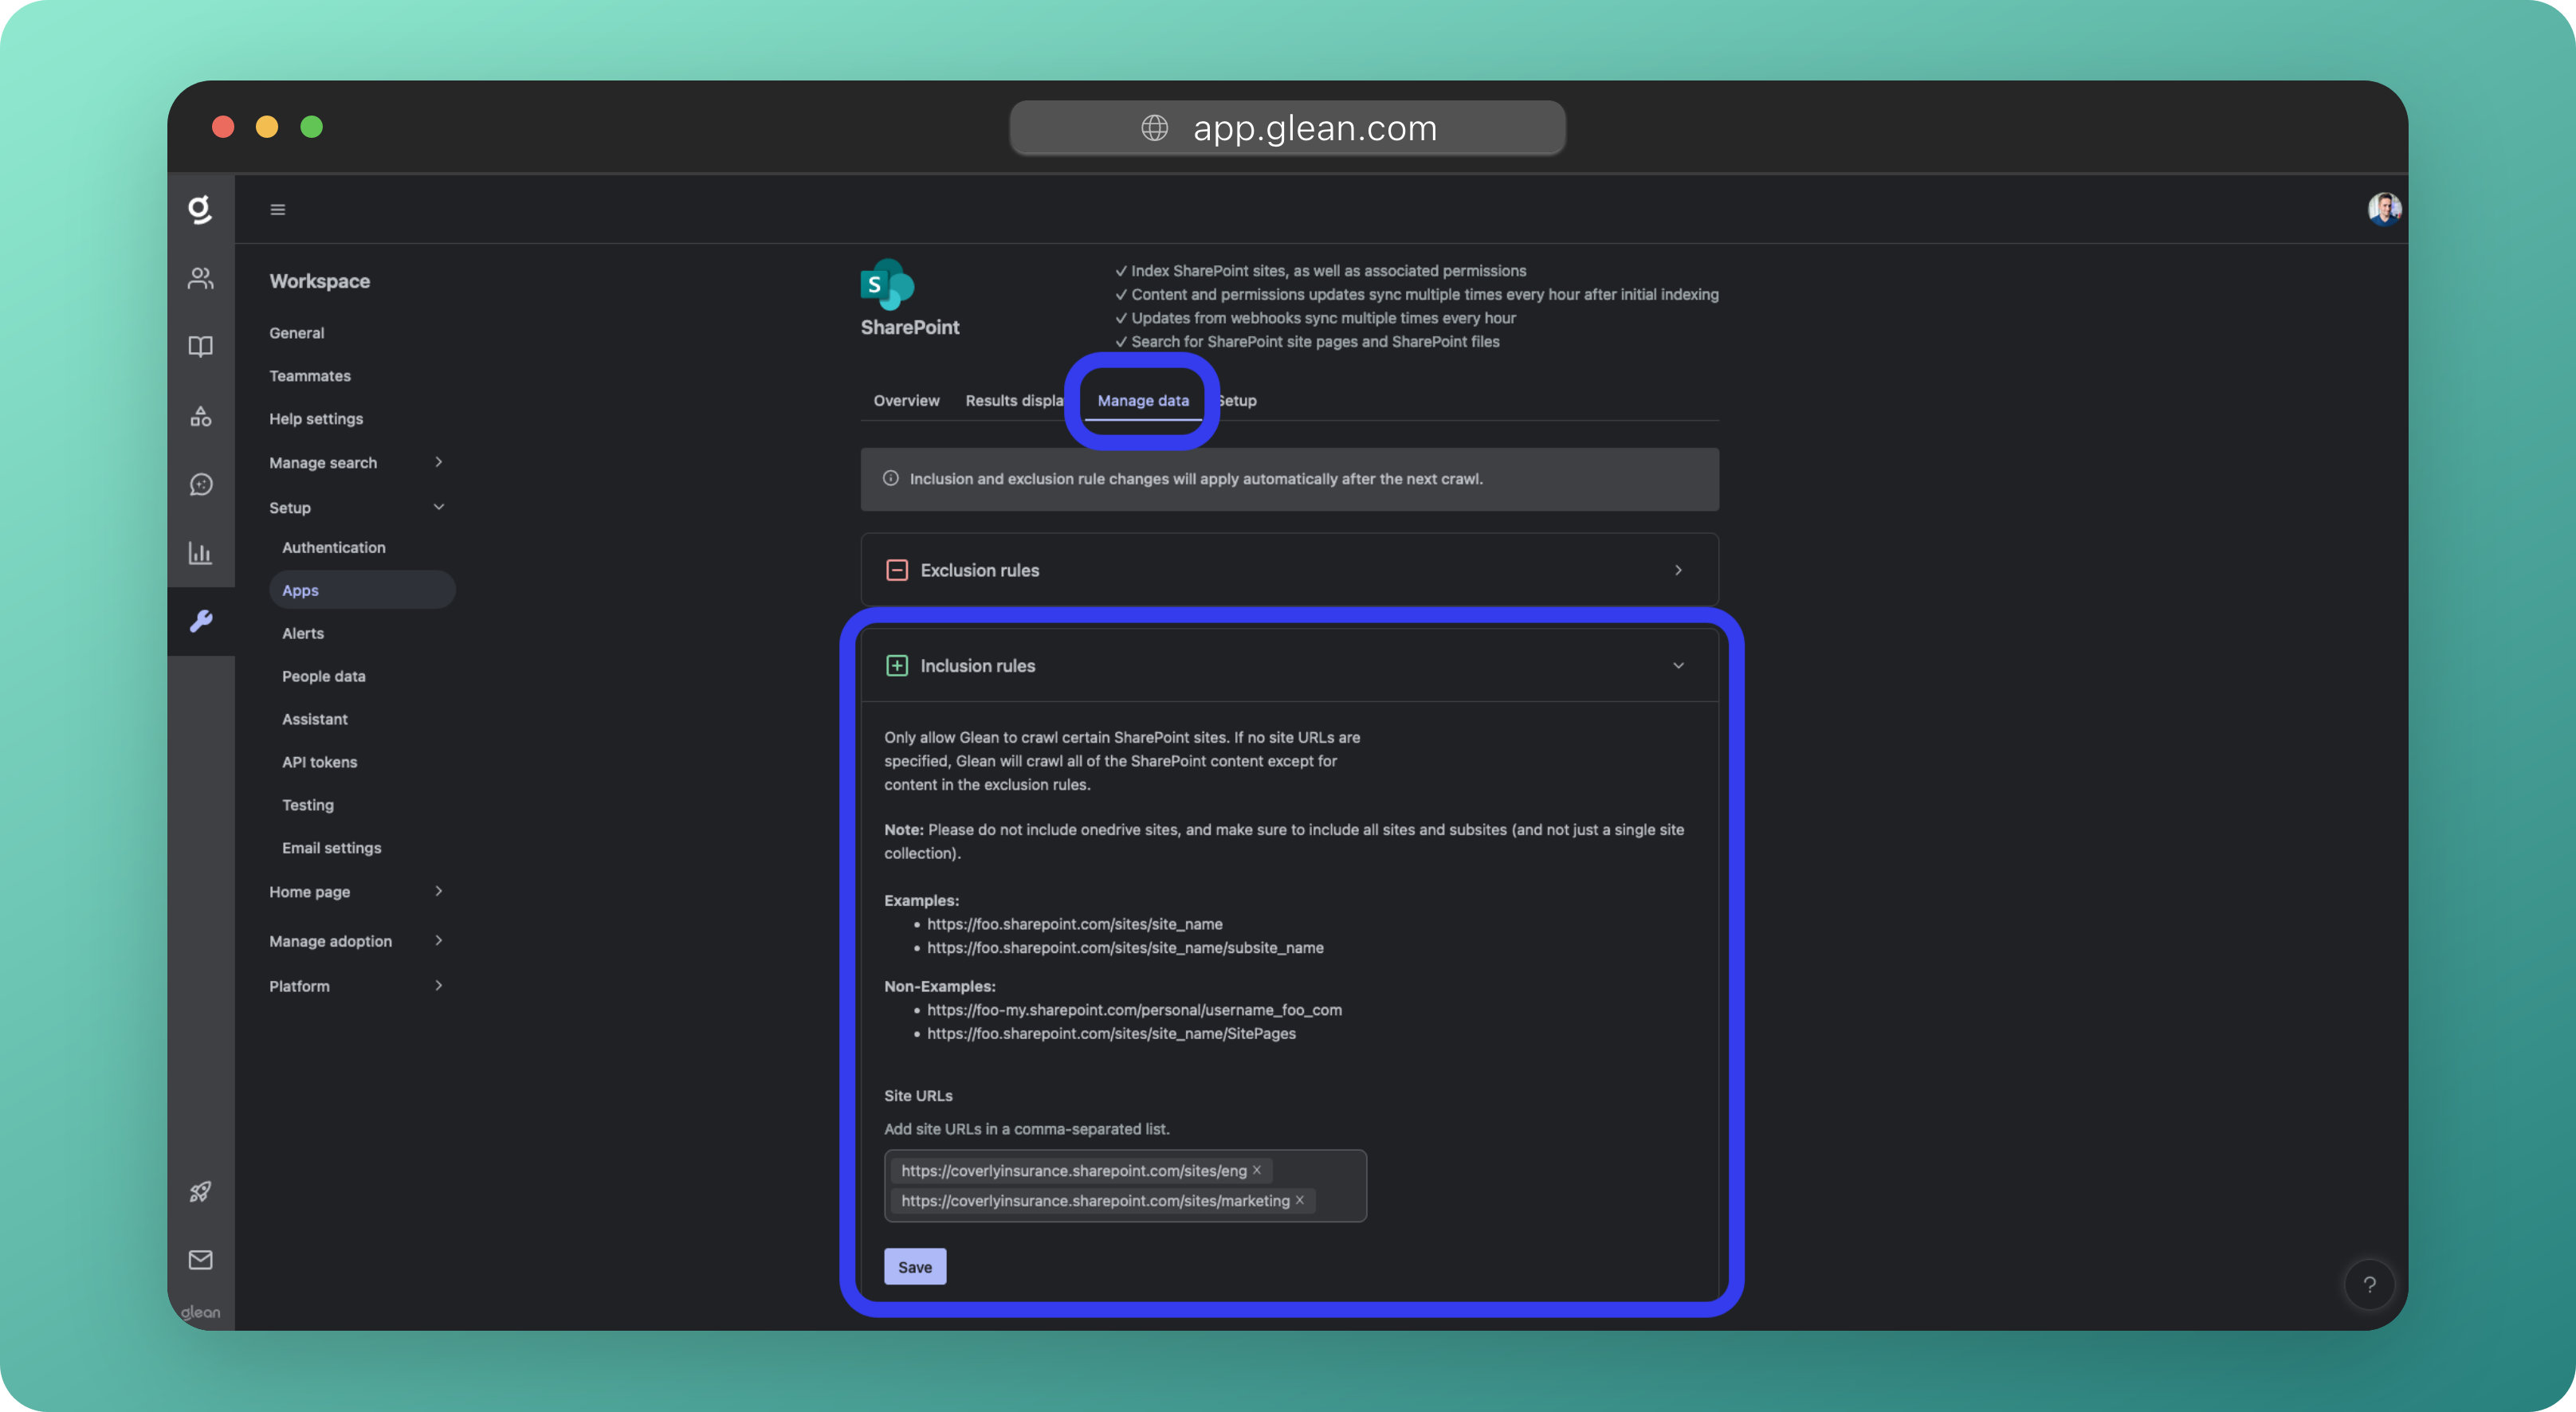Click the Glean logo icon in sidebar
The height and width of the screenshot is (1412, 2576).
click(x=200, y=209)
